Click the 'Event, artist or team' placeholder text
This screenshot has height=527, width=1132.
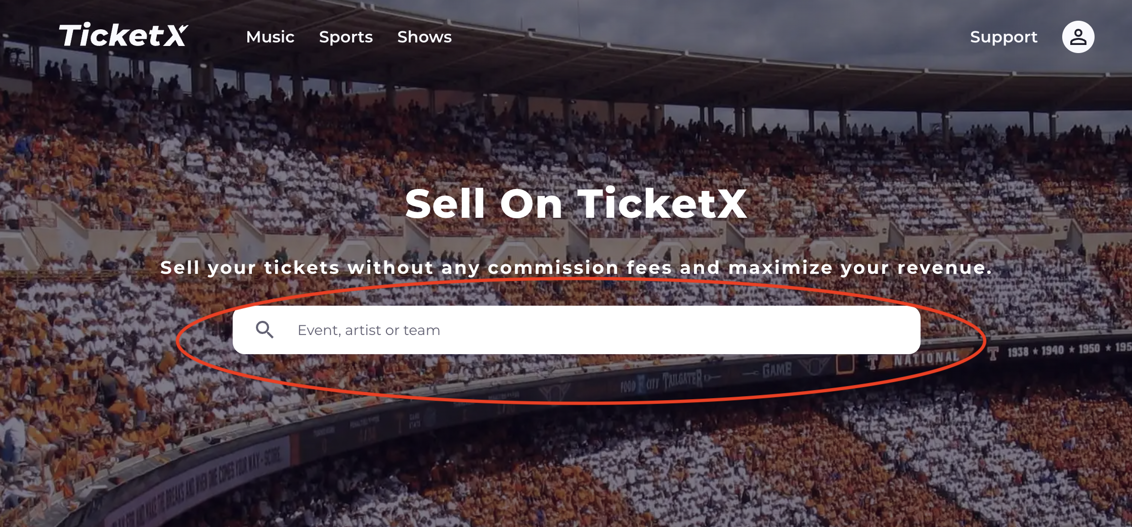(369, 330)
